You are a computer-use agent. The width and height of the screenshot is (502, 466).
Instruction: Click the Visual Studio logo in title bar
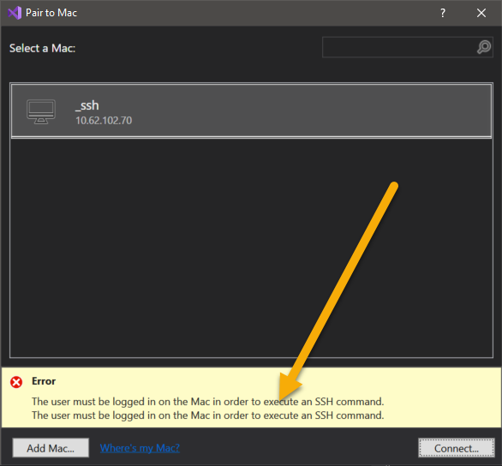[x=15, y=13]
